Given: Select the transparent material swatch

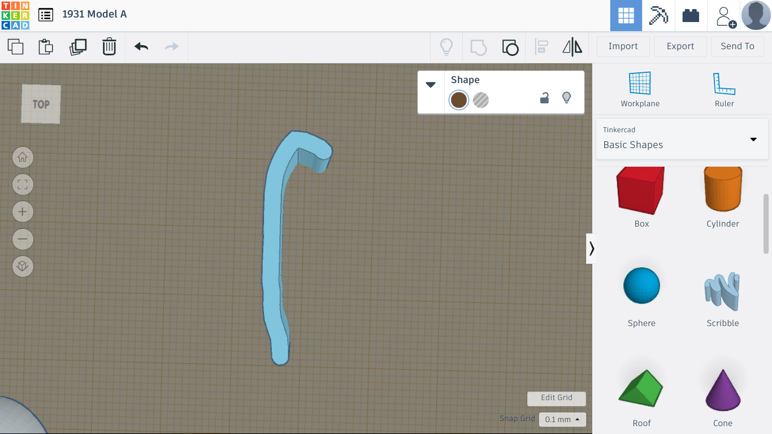Looking at the screenshot, I should tap(481, 100).
